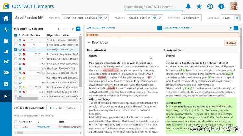Click the edit icon in right pane header
Screen dimensions: 243x136
coord(231,28)
